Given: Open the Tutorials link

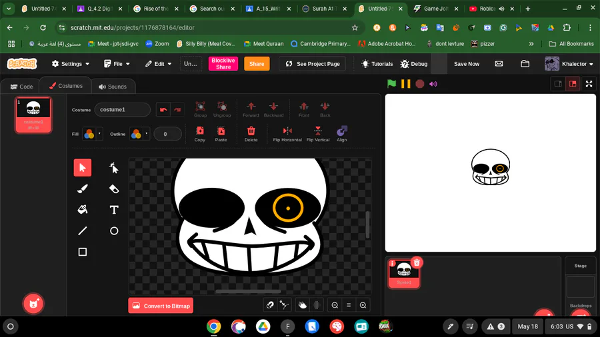Looking at the screenshot, I should pyautogui.click(x=377, y=64).
